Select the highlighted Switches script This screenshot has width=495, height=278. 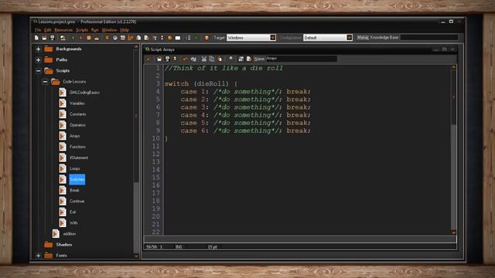coord(77,179)
